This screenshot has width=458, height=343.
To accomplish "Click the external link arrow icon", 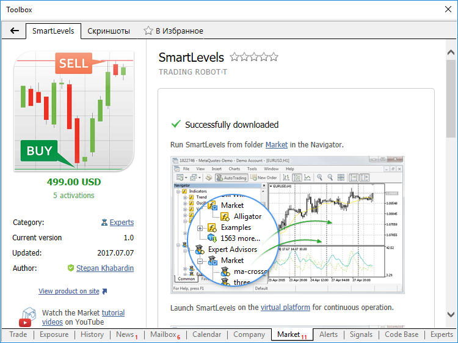I will point(104,291).
